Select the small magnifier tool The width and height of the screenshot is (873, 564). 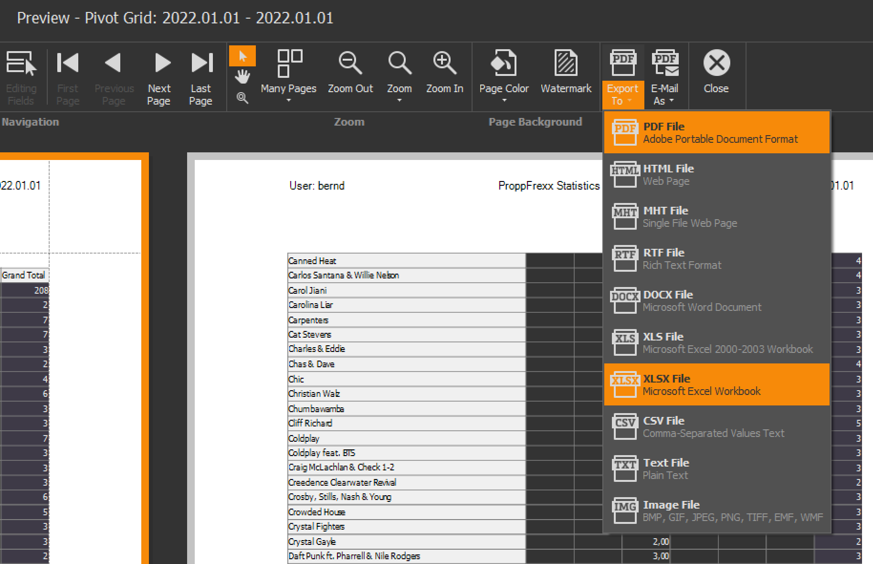tap(242, 98)
